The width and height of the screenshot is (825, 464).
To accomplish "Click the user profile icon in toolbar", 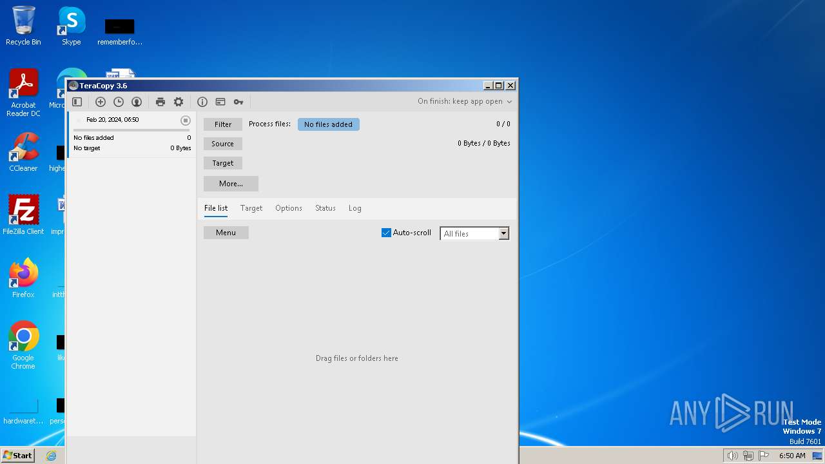I will pyautogui.click(x=137, y=102).
